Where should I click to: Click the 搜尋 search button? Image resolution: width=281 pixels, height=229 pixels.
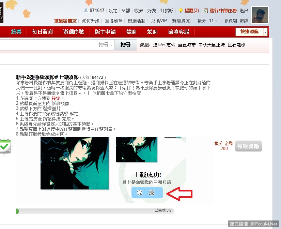tap(126, 45)
